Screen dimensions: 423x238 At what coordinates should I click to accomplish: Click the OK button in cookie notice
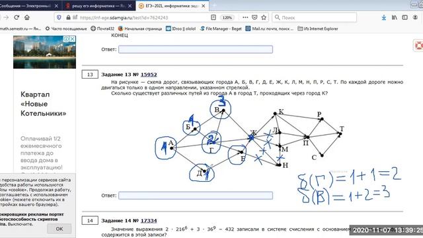coord(59,229)
